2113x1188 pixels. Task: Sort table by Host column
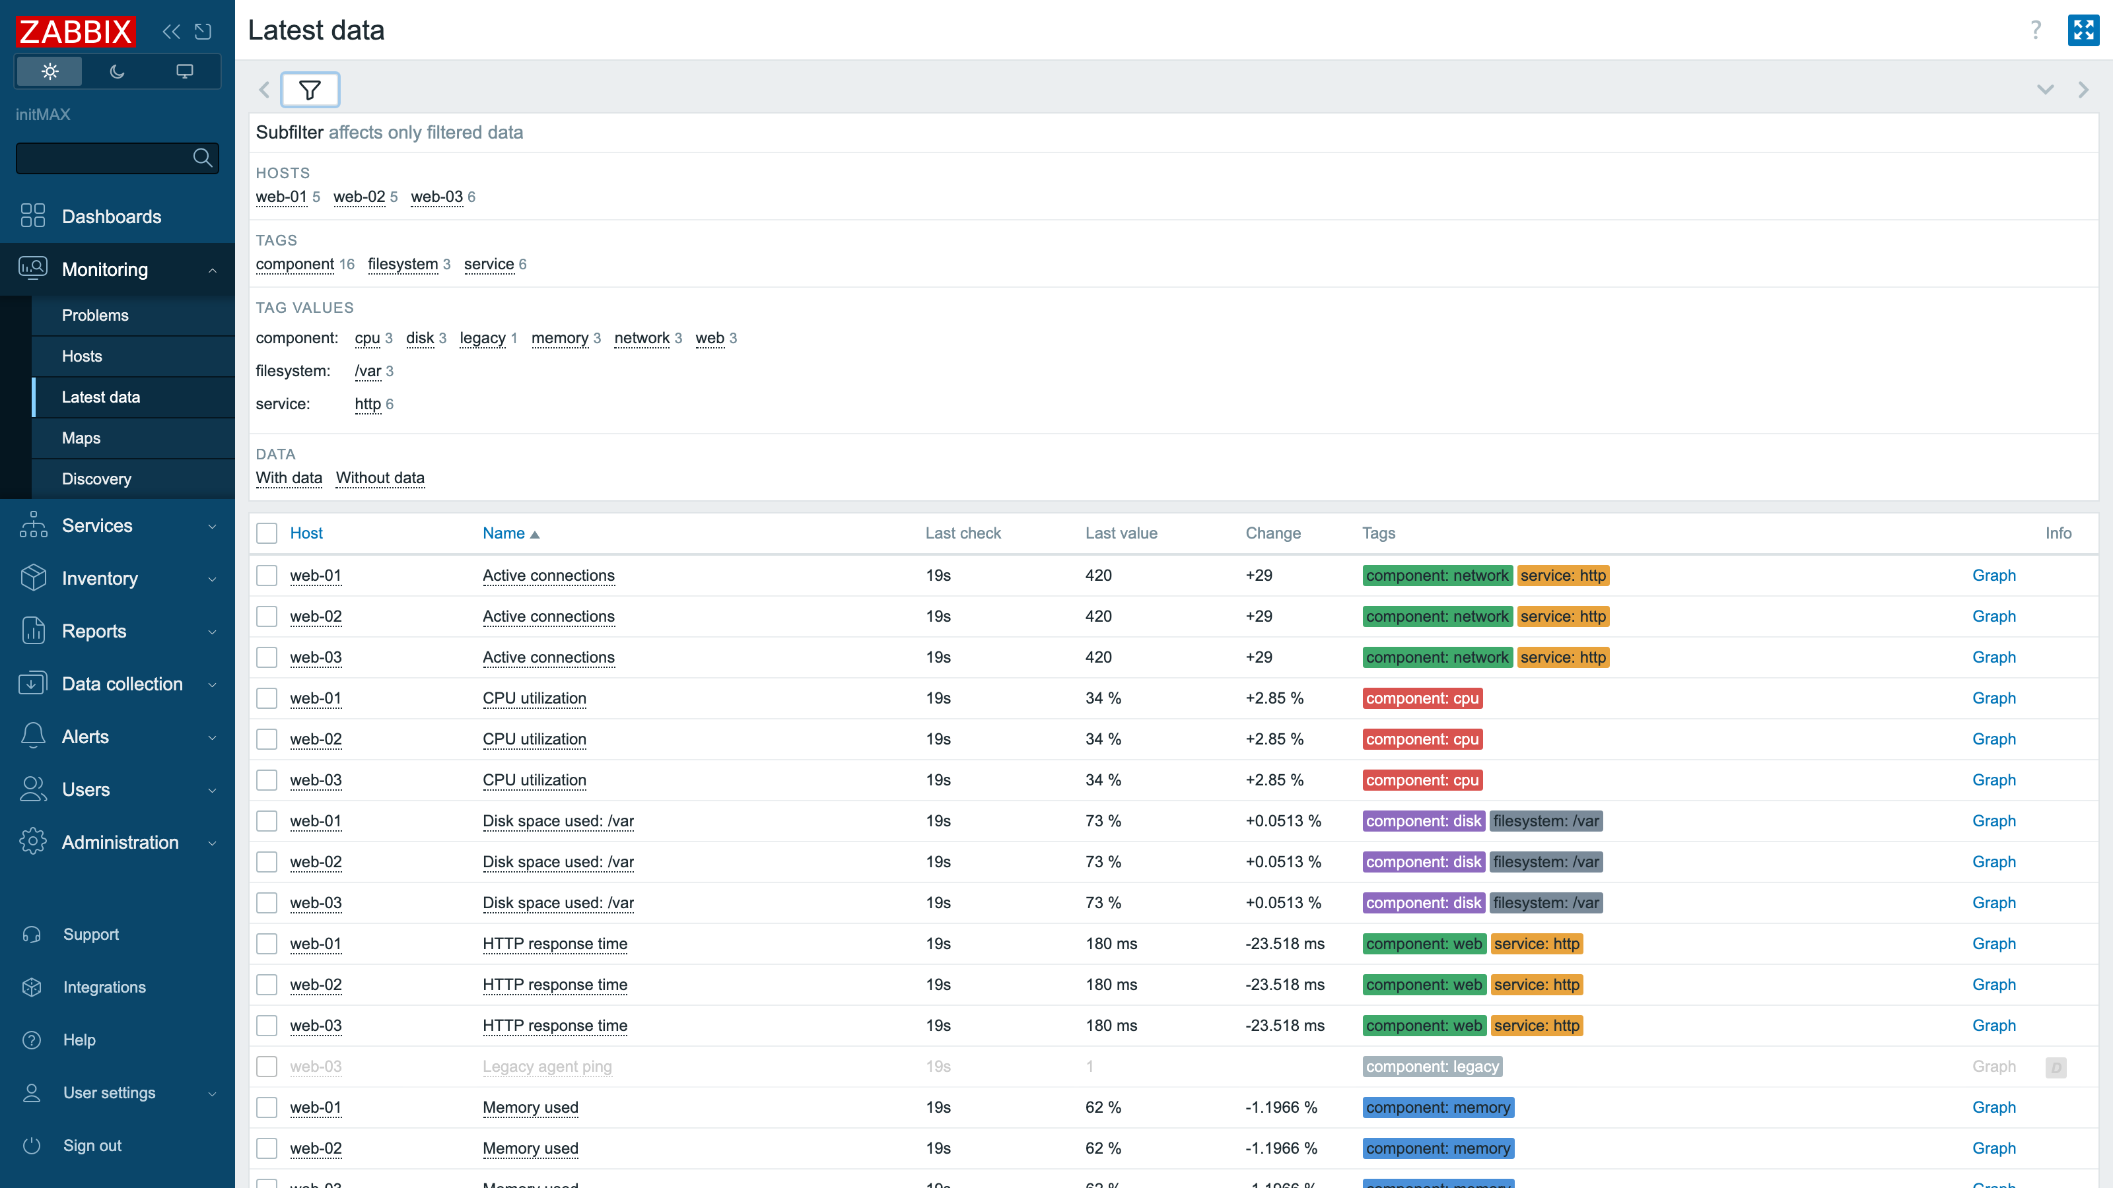tap(306, 533)
